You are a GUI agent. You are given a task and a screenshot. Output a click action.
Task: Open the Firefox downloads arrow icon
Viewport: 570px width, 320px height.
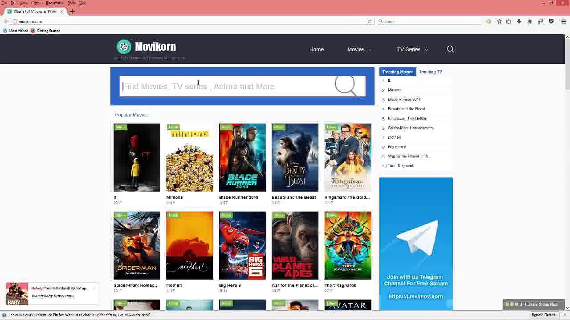(519, 21)
